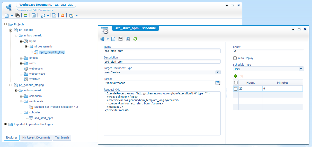Select scd_start_bpm in the project tree
The height and width of the screenshot is (147, 312).
tap(43, 118)
